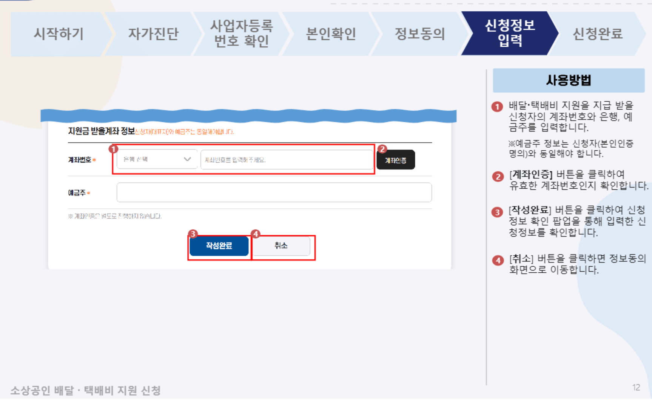Select the 사업자등록 번호 확인 step
This screenshot has width=652, height=400.
(x=242, y=34)
